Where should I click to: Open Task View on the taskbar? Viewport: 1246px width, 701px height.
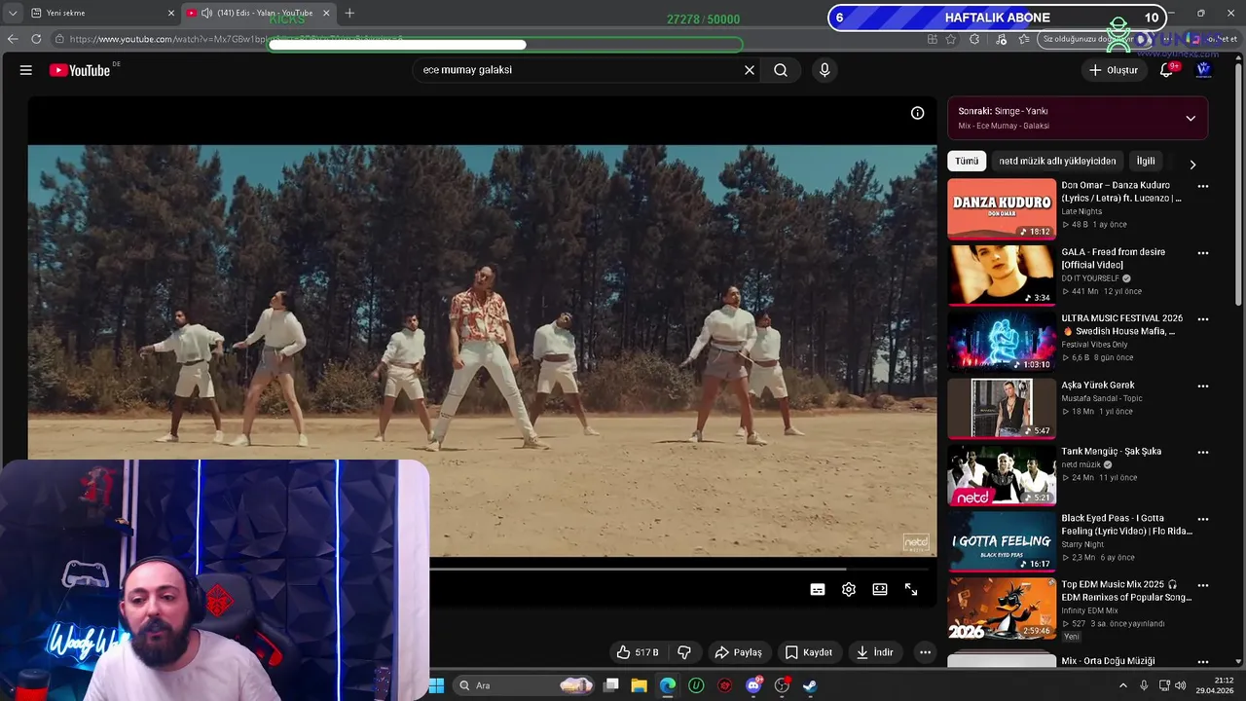[610, 685]
